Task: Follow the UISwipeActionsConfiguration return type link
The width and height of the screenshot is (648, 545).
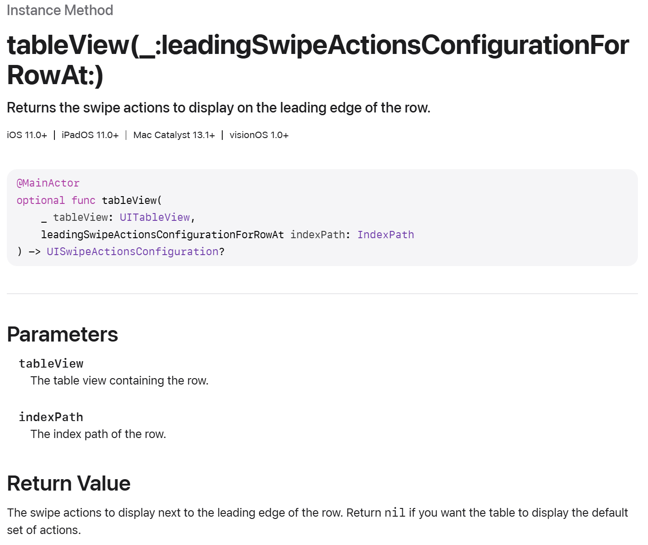Action: [133, 251]
